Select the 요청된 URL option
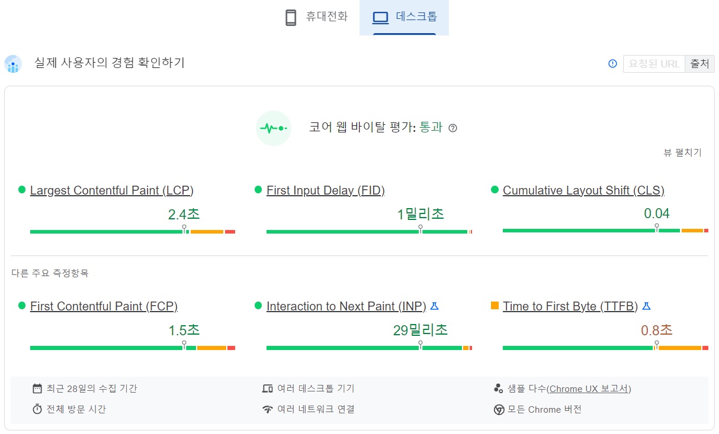This screenshot has width=719, height=434. click(653, 63)
